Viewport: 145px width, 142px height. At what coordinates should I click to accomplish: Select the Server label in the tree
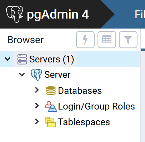pyautogui.click(x=57, y=75)
